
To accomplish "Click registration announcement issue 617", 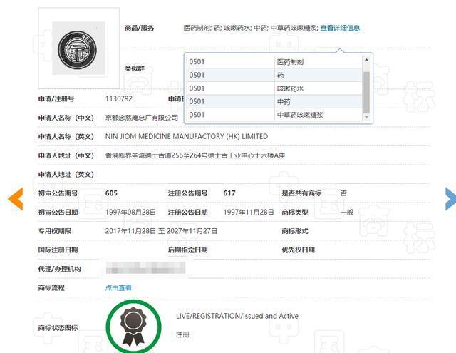I will coord(229,193).
